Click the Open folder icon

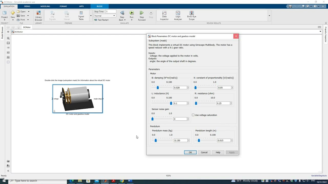[18, 12]
